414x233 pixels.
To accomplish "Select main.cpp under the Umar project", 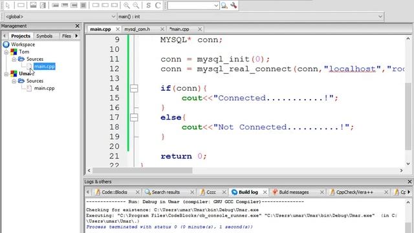I will click(x=45, y=88).
